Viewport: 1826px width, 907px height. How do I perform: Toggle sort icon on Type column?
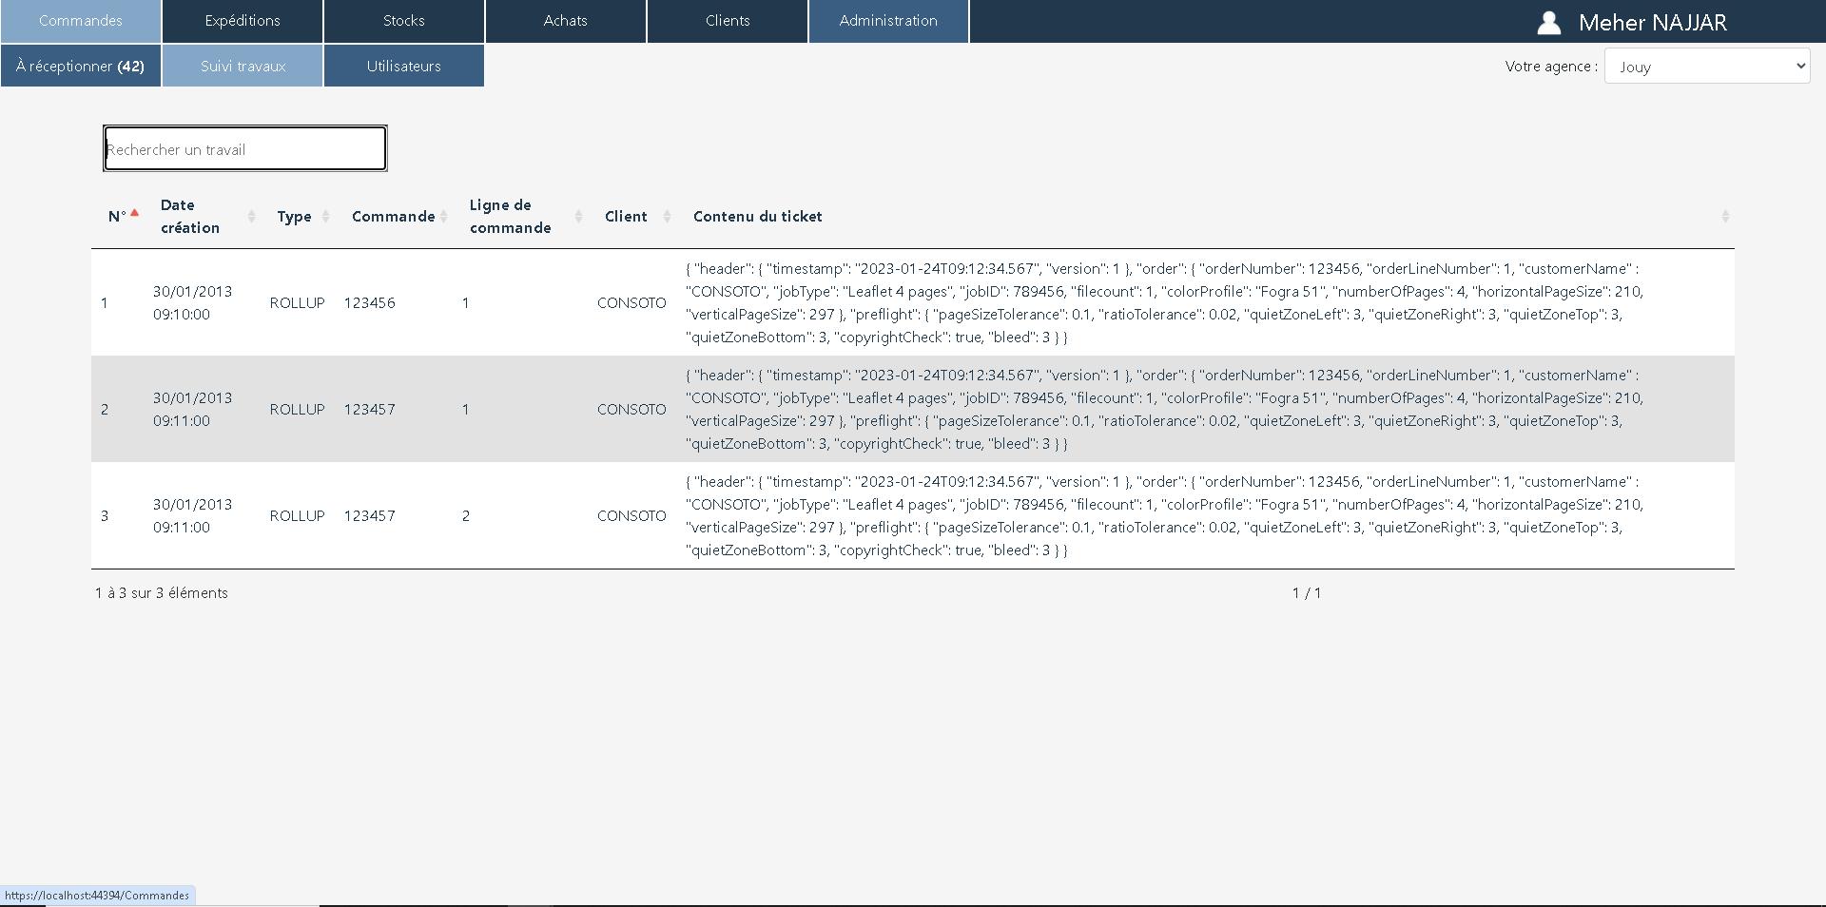point(325,217)
